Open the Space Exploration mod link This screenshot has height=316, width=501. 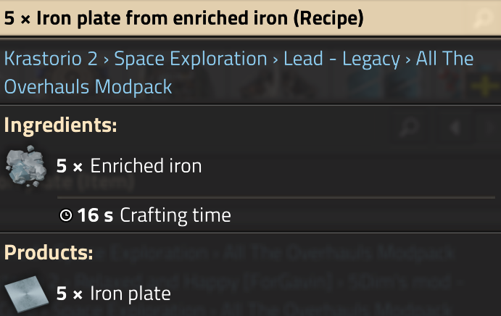coord(191,59)
